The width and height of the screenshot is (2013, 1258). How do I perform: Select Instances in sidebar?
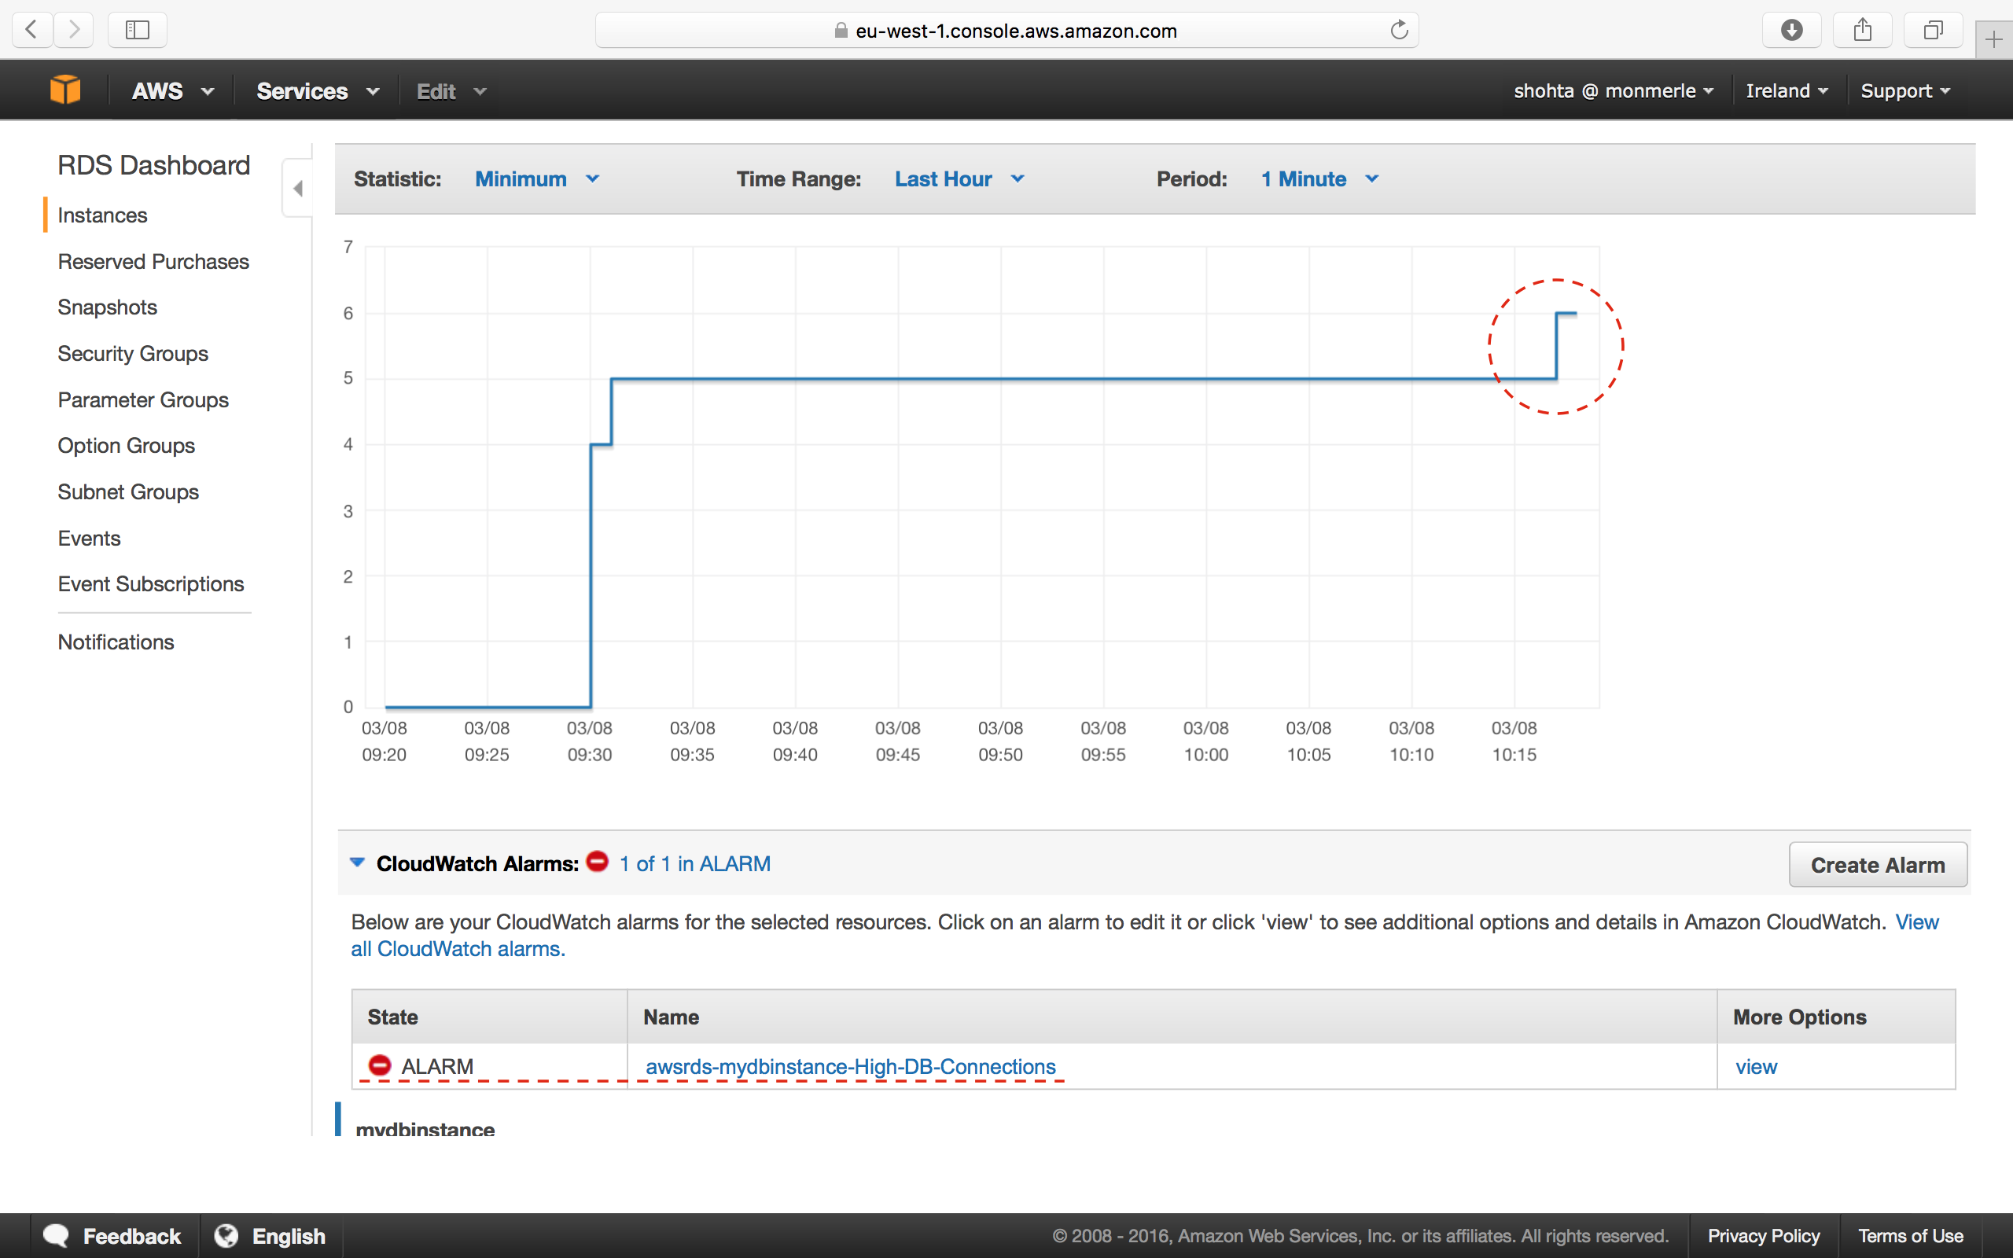[102, 215]
